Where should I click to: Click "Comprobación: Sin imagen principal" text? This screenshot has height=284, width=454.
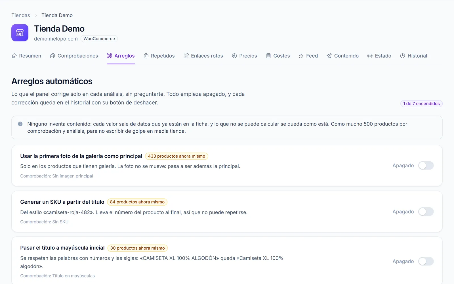tap(57, 176)
